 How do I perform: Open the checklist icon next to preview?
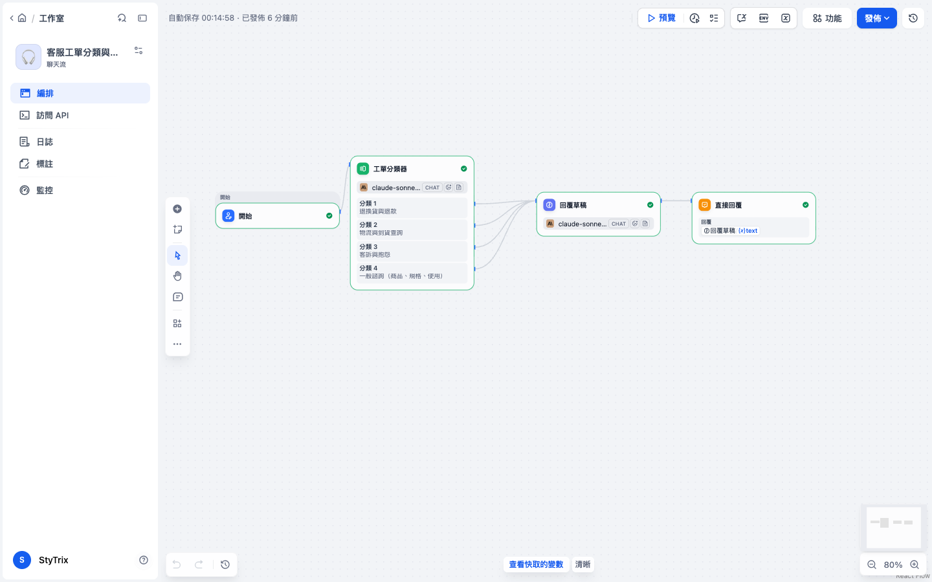pyautogui.click(x=714, y=18)
